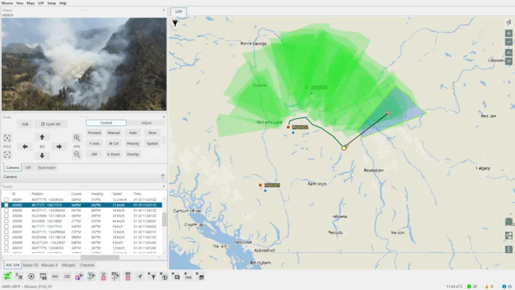Click the map down chevron button

coord(509,61)
